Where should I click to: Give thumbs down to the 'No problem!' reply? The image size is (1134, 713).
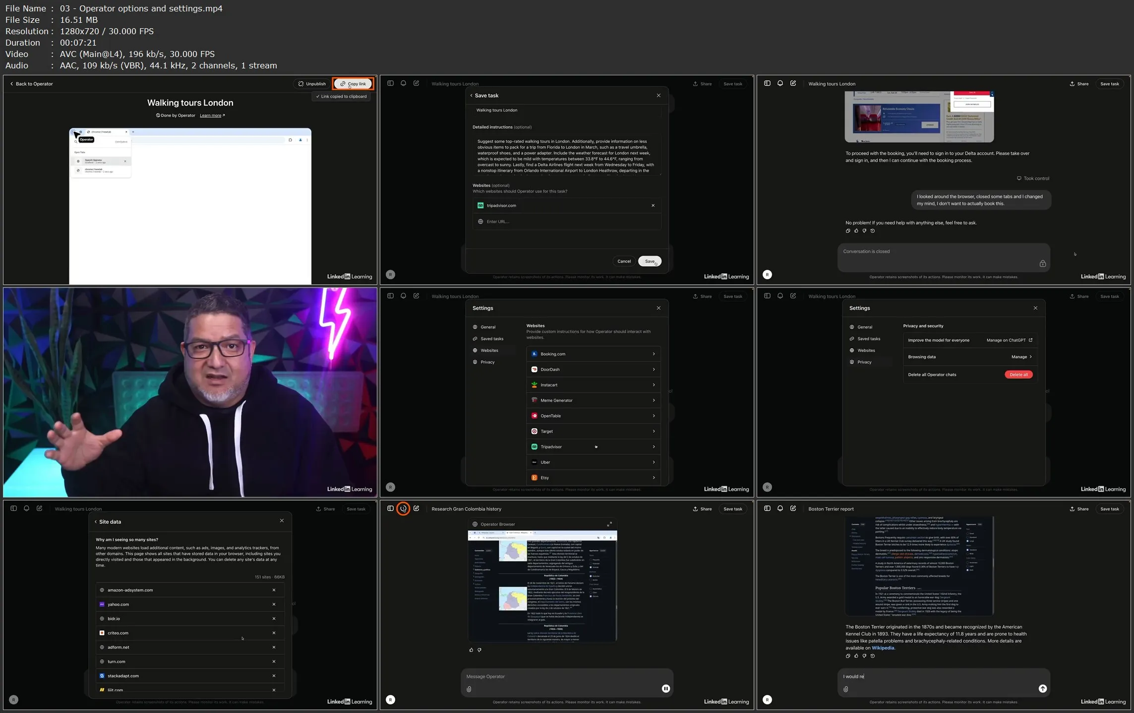(864, 231)
